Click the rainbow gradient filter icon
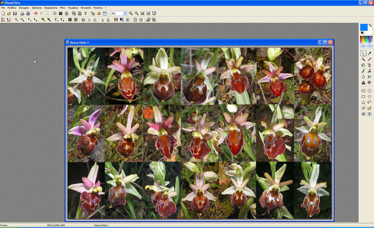 [116, 20]
